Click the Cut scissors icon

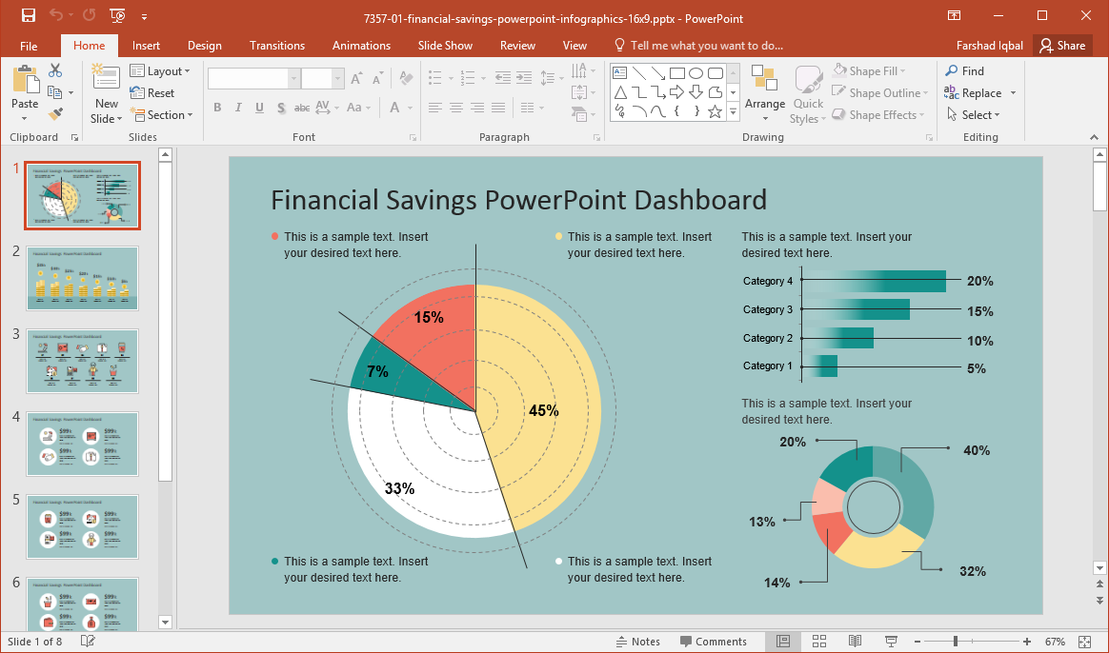click(55, 70)
